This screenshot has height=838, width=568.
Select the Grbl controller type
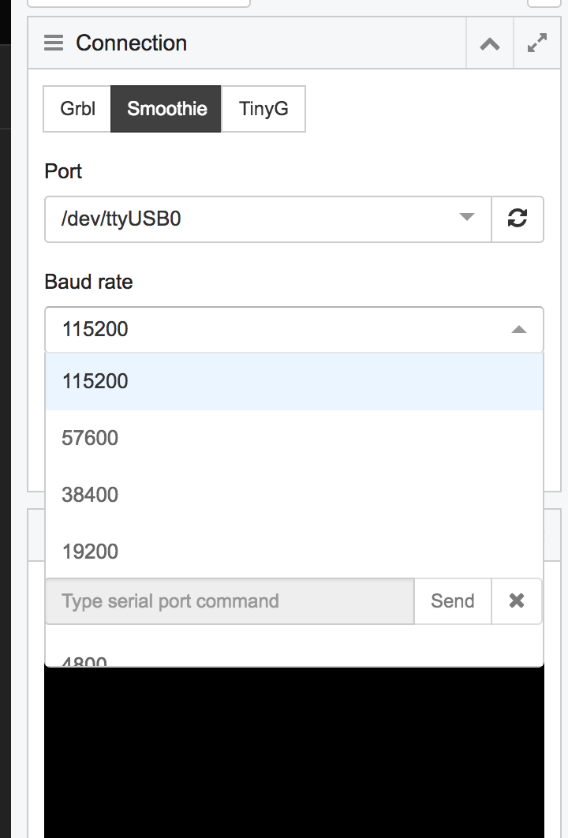pos(77,108)
